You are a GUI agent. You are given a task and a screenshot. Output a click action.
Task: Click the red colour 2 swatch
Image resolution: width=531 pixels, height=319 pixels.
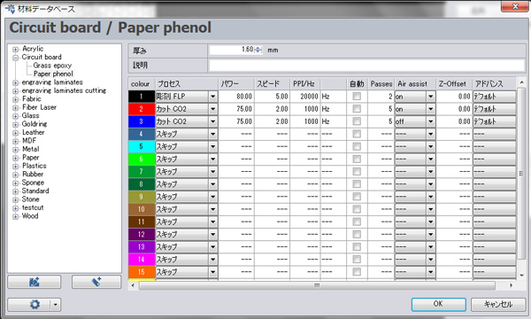click(142, 109)
